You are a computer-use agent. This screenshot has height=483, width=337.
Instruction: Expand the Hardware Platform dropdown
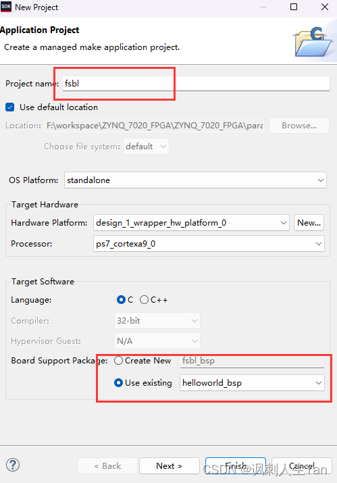(x=191, y=223)
